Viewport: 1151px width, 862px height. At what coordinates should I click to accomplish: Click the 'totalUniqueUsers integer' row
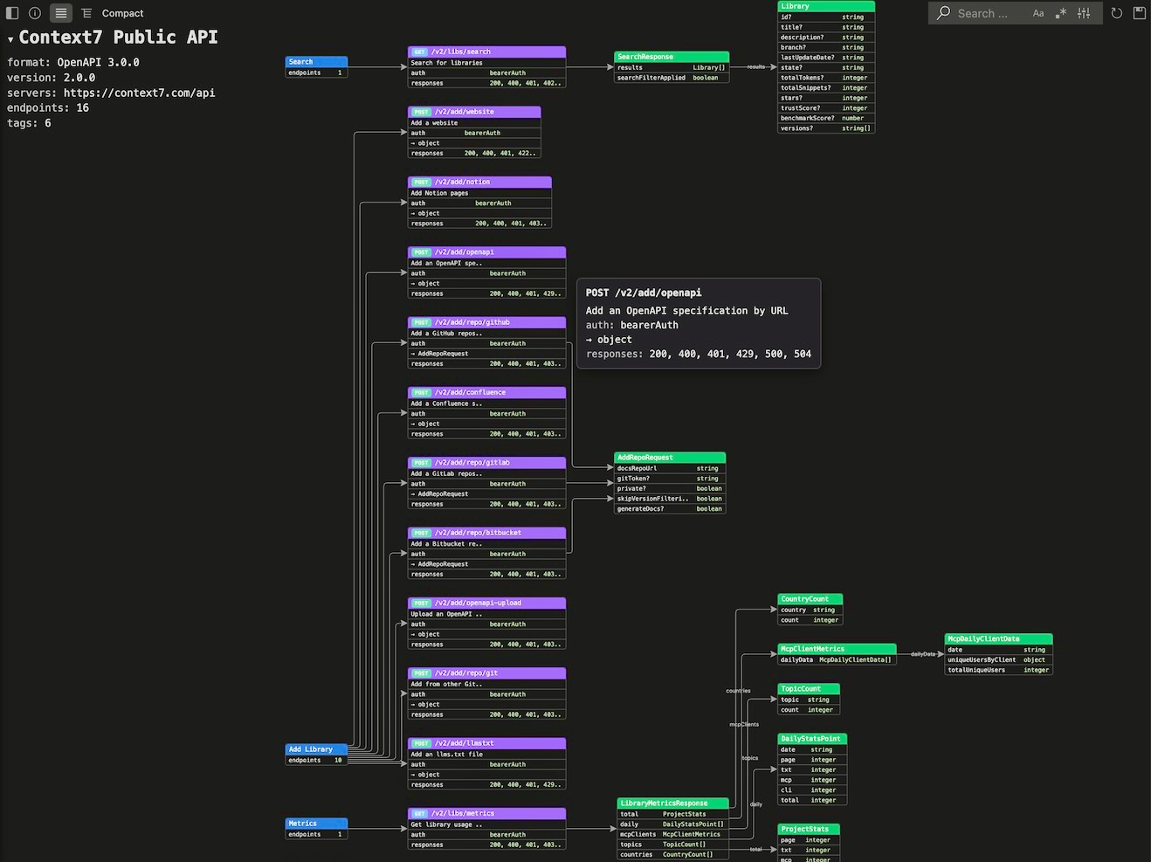(x=999, y=670)
